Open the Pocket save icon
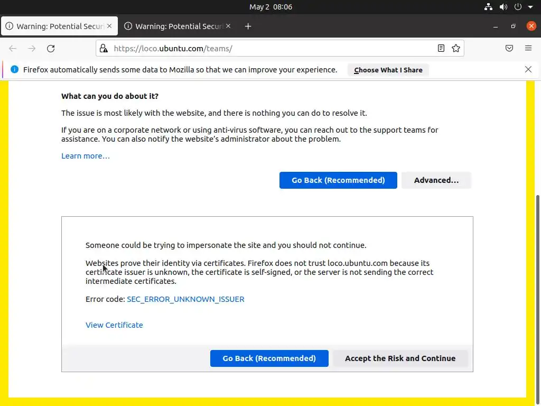Viewport: 541px width, 406px height. [509, 48]
